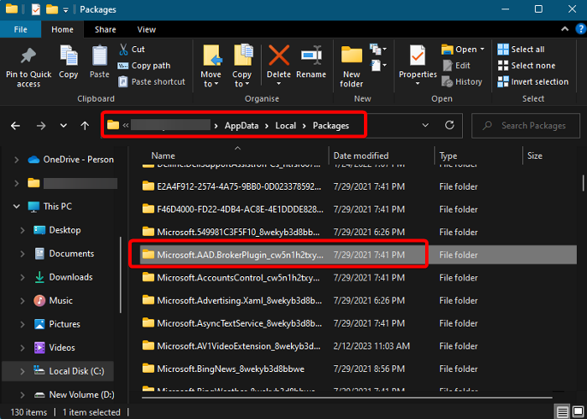Create a new folder with New folder icon
The image size is (587, 419).
coord(351,57)
